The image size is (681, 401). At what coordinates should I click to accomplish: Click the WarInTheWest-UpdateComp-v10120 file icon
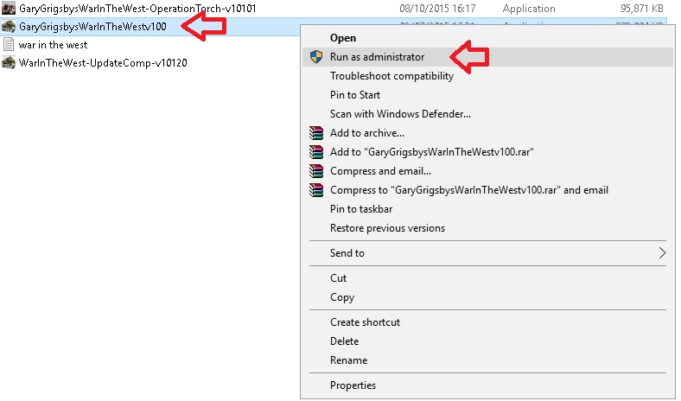(9, 62)
